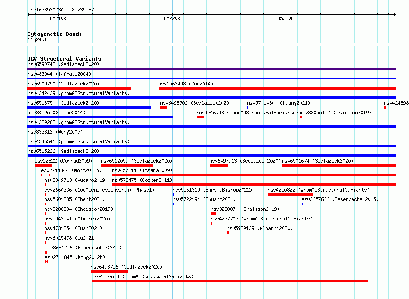Open esv3657666 (Besenbacher2015) label
Screen dimensions: 409x299
pyautogui.click(x=340, y=199)
